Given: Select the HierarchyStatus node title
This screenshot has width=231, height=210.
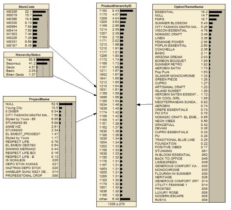Looking at the screenshot, I should coord(28,55).
